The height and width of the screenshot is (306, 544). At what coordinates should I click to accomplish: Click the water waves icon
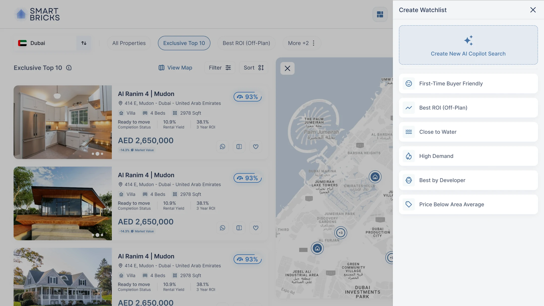(409, 132)
